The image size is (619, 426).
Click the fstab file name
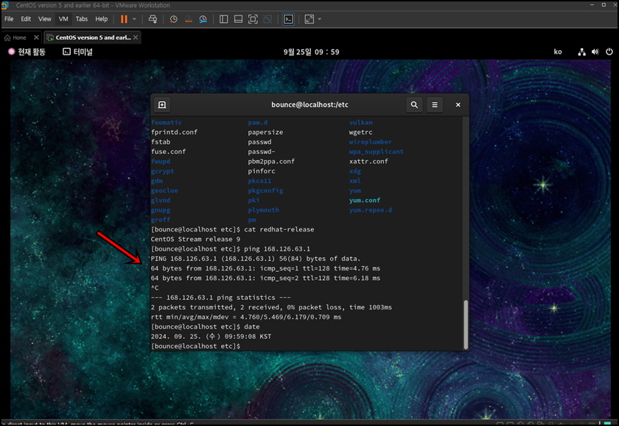[x=161, y=142]
